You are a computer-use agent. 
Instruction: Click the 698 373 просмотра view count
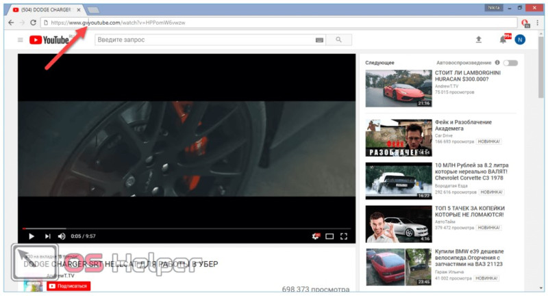coord(316,289)
